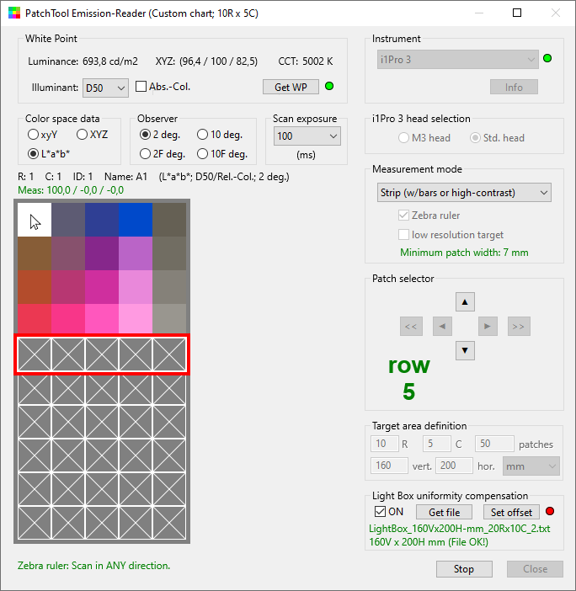The width and height of the screenshot is (576, 591).
Task: Click the Set offset button
Action: [x=512, y=512]
